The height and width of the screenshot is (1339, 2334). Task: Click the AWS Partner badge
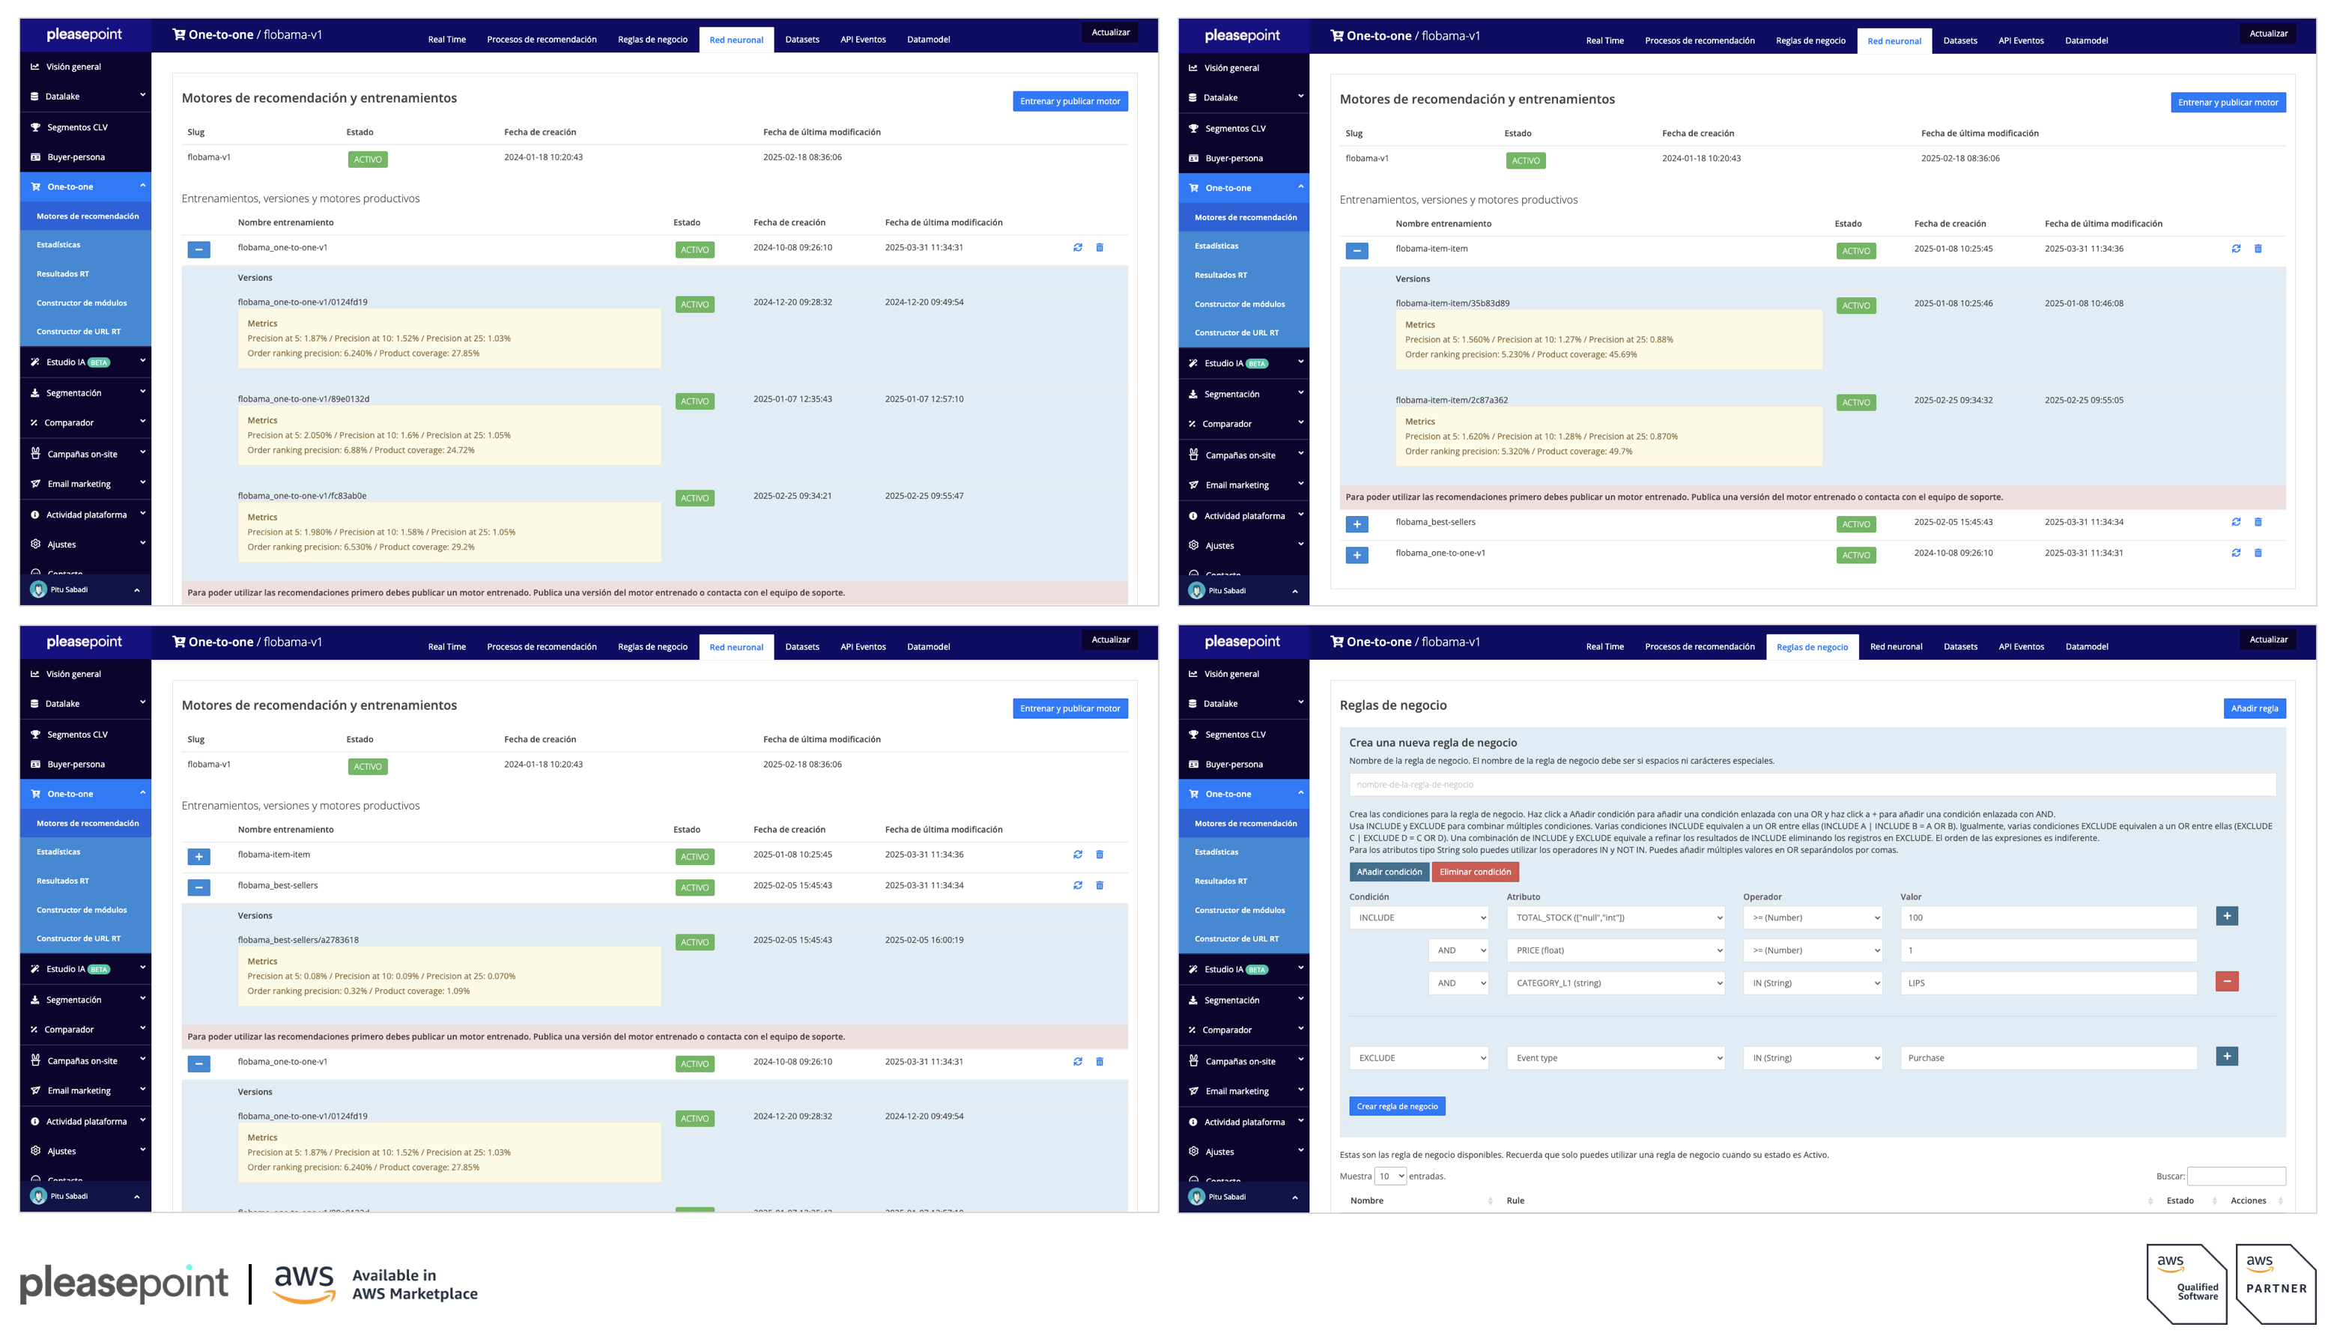(x=2276, y=1285)
